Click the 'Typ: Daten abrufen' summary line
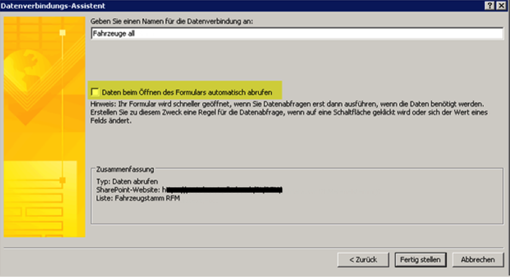The height and width of the screenshot is (277, 510). (x=127, y=181)
